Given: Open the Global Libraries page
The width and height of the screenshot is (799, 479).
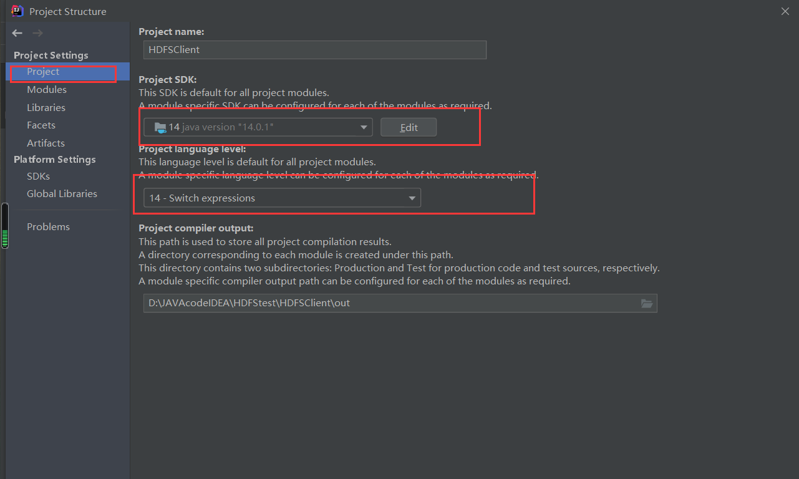Looking at the screenshot, I should (62, 193).
